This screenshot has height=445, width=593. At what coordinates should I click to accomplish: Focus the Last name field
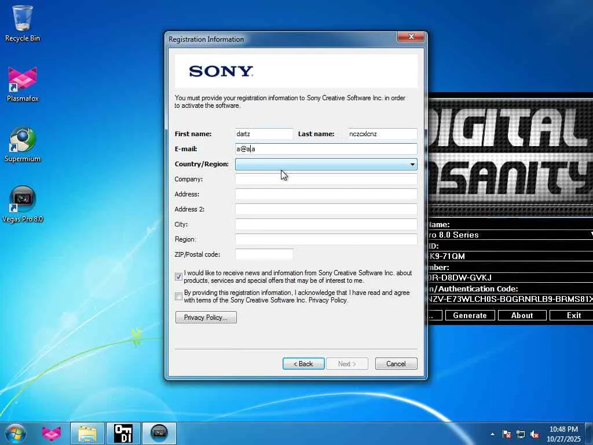pos(382,134)
